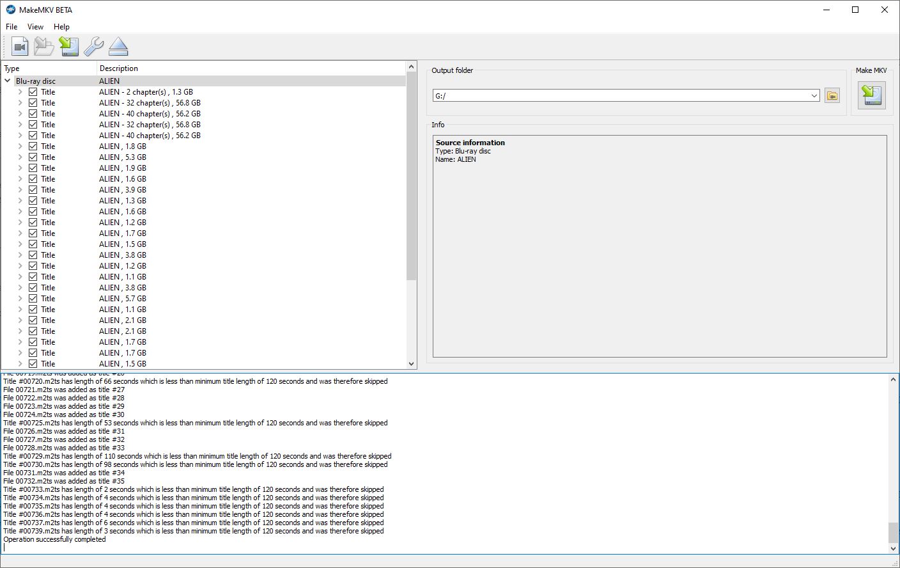
Task: Click log line 'File 00726.m2ts was added as title #31'
Action: [64, 432]
